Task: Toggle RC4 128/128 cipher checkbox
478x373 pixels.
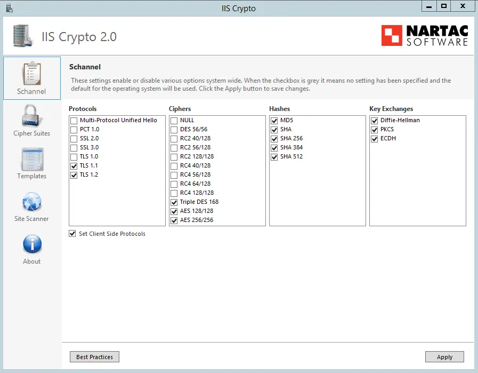Action: (x=174, y=193)
